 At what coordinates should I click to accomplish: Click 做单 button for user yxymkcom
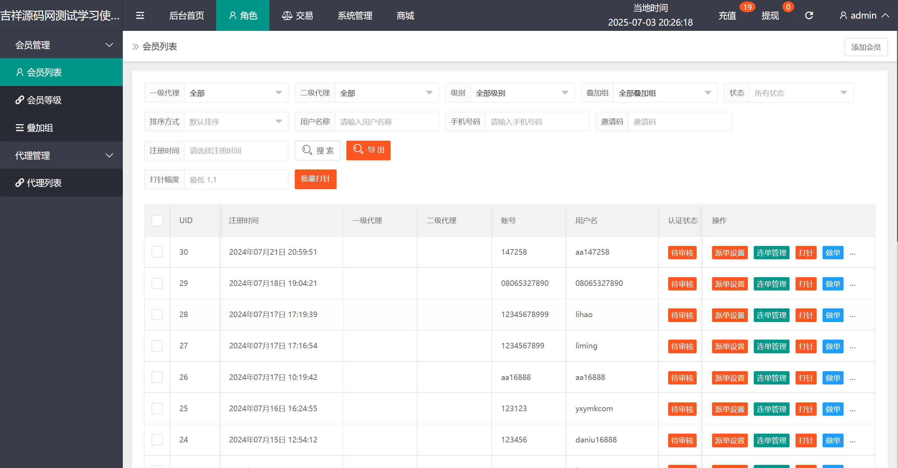pyautogui.click(x=833, y=409)
